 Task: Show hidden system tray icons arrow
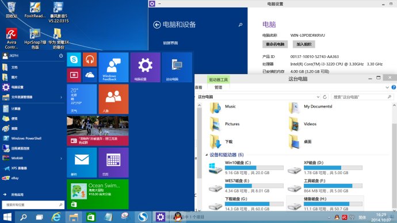click(329, 217)
